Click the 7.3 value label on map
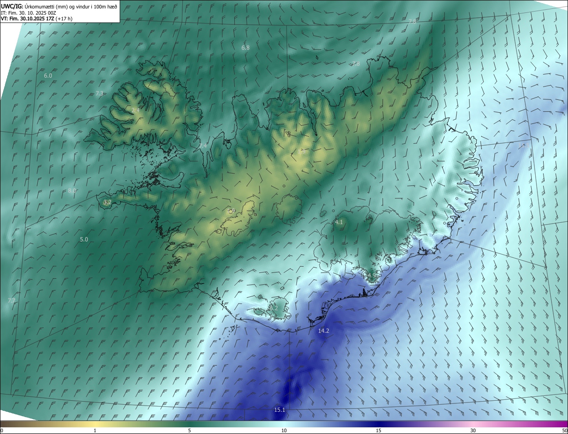Image resolution: width=568 pixels, height=434 pixels. (x=99, y=93)
